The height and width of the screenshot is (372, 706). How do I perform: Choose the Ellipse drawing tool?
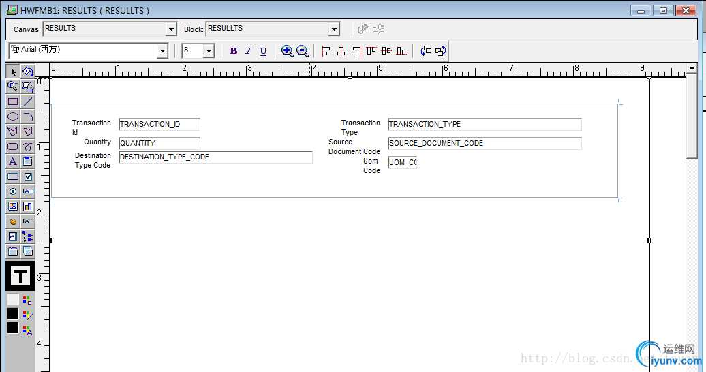[12, 117]
